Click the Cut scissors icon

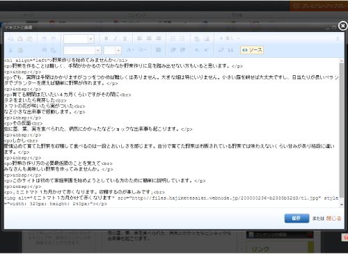pyautogui.click(x=10, y=50)
